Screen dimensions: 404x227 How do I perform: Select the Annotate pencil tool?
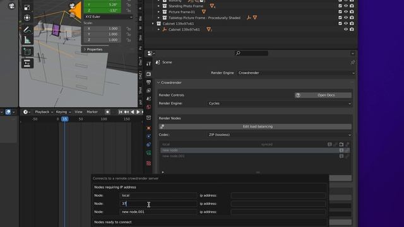pos(27,30)
